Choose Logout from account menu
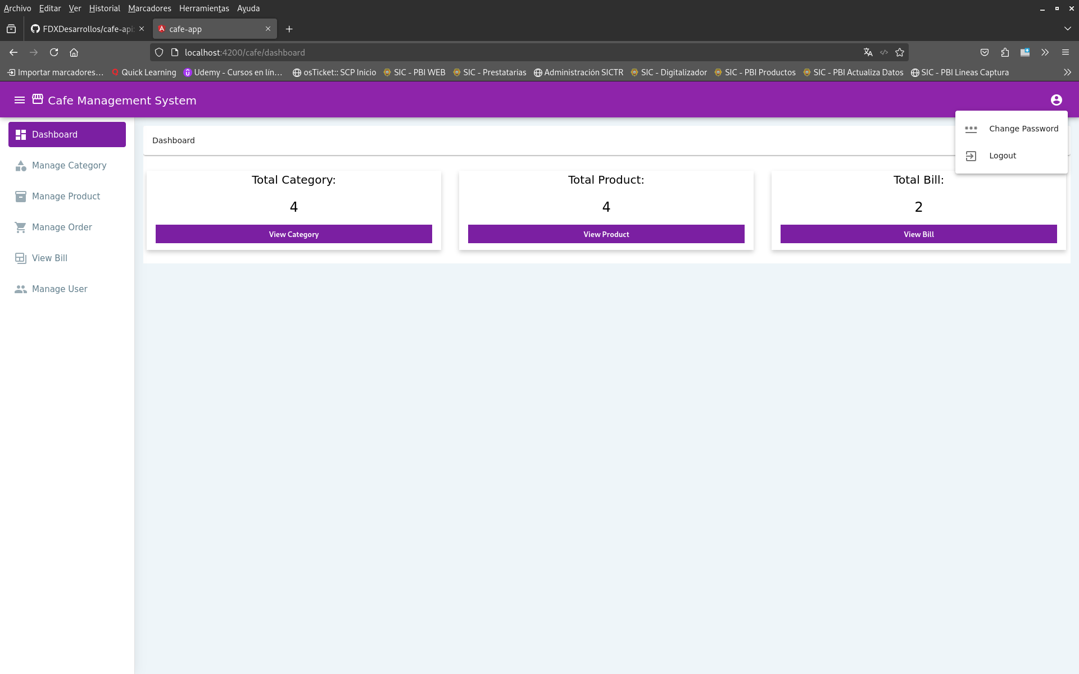The width and height of the screenshot is (1079, 674). point(1012,156)
